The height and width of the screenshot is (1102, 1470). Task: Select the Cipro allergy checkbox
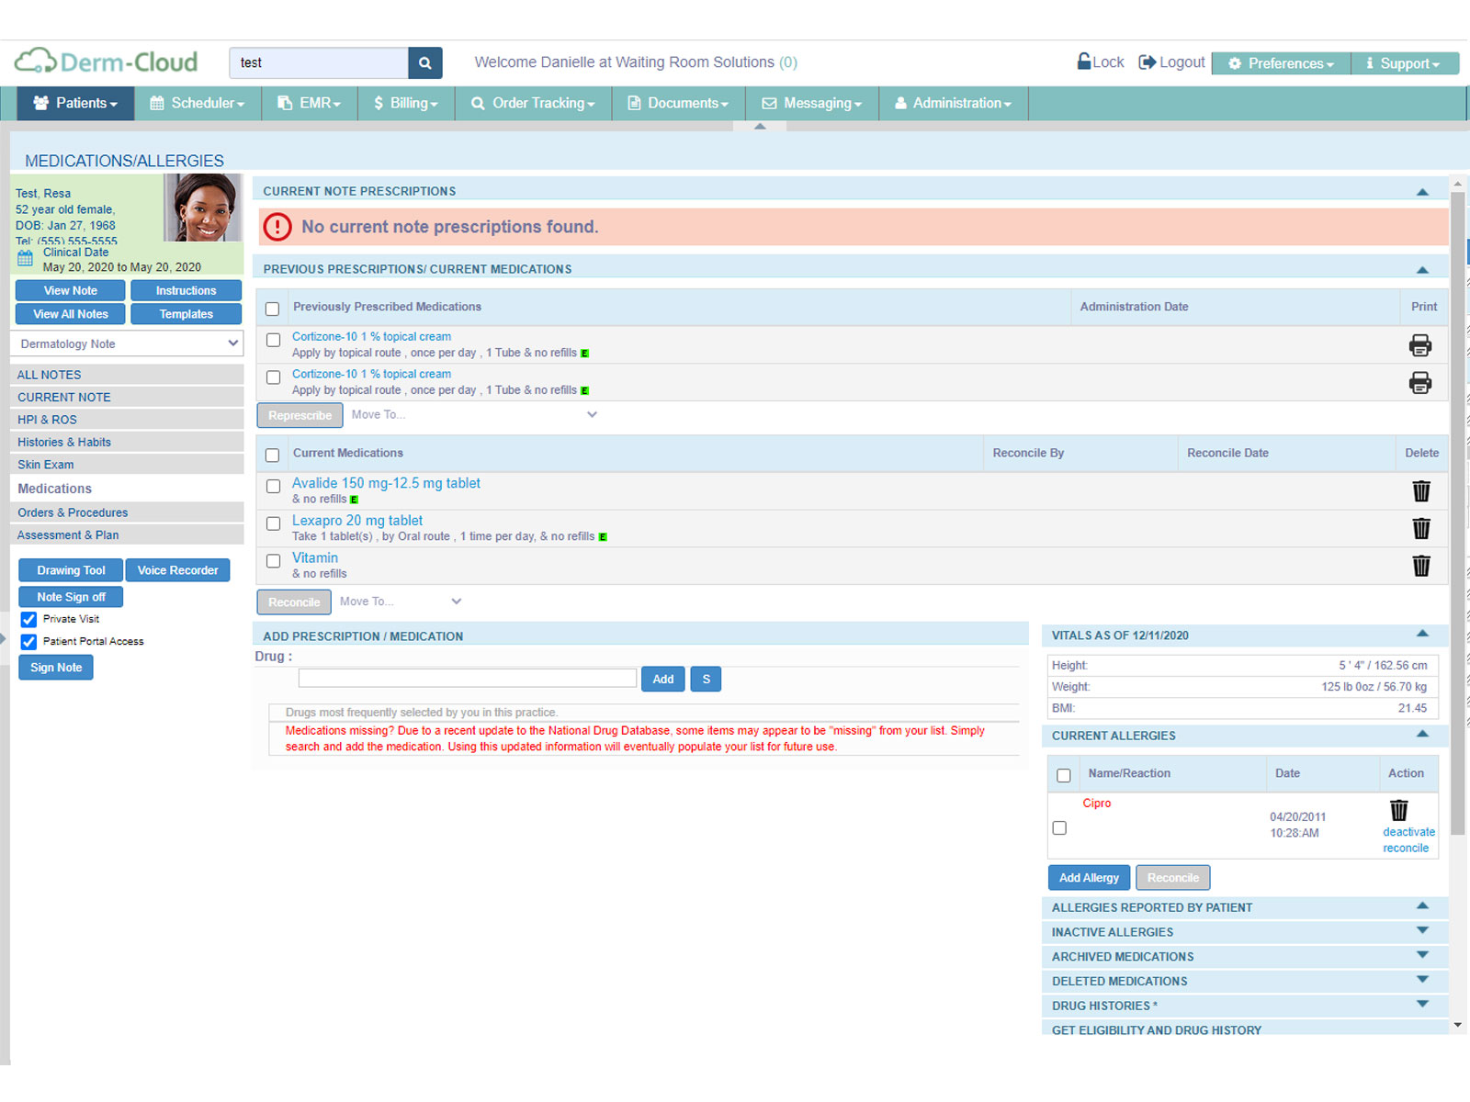1059,827
